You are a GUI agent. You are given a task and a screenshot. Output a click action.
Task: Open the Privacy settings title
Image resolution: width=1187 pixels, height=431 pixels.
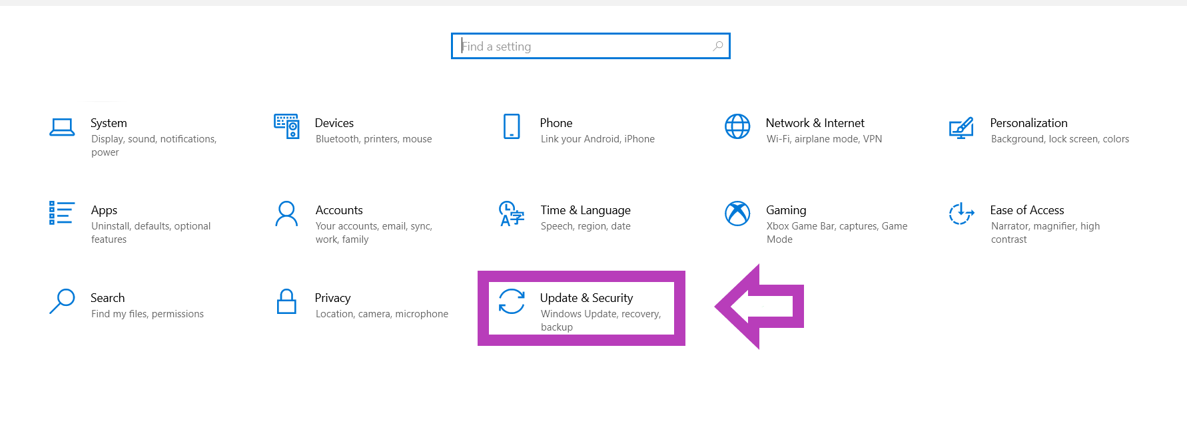(332, 298)
